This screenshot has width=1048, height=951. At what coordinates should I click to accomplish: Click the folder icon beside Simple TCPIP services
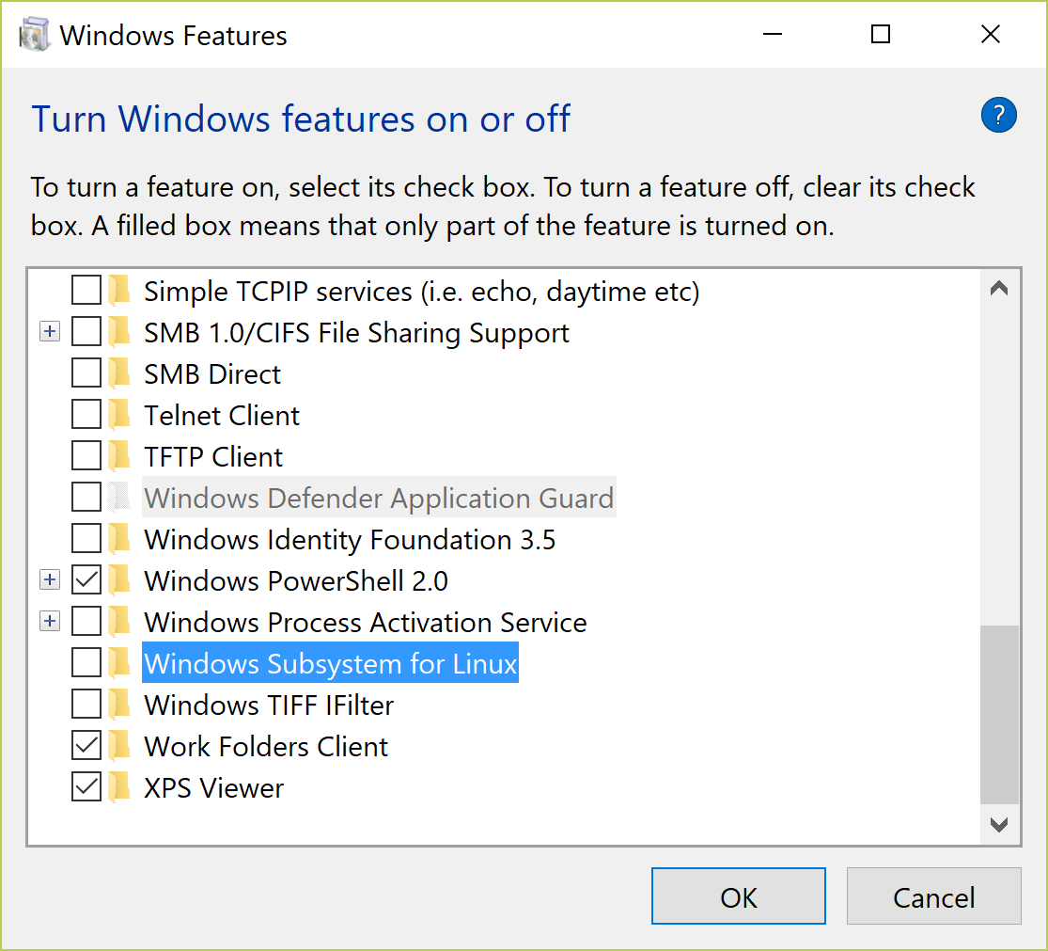119,291
